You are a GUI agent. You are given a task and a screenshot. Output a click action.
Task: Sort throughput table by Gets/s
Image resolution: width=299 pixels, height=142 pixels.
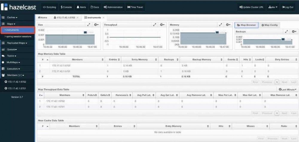[104, 95]
